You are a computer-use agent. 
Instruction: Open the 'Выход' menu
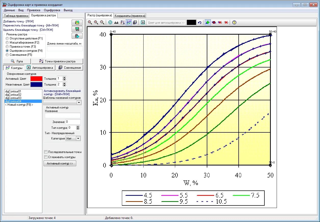click(68, 10)
